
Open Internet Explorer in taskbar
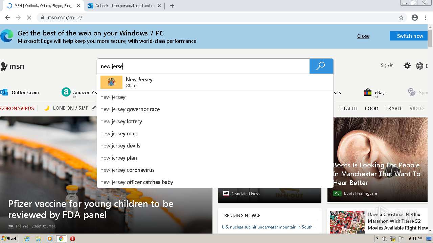point(27,239)
